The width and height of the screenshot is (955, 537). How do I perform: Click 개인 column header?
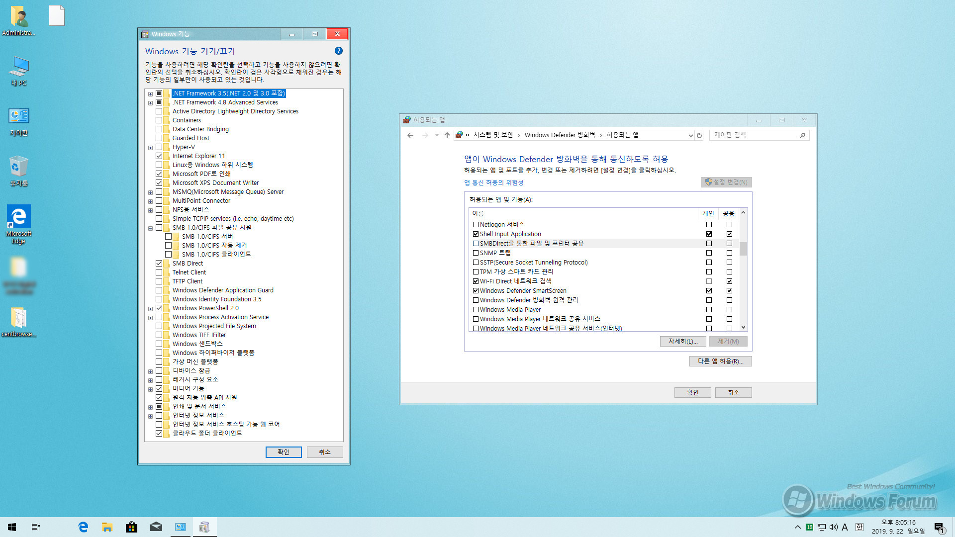[x=708, y=213]
